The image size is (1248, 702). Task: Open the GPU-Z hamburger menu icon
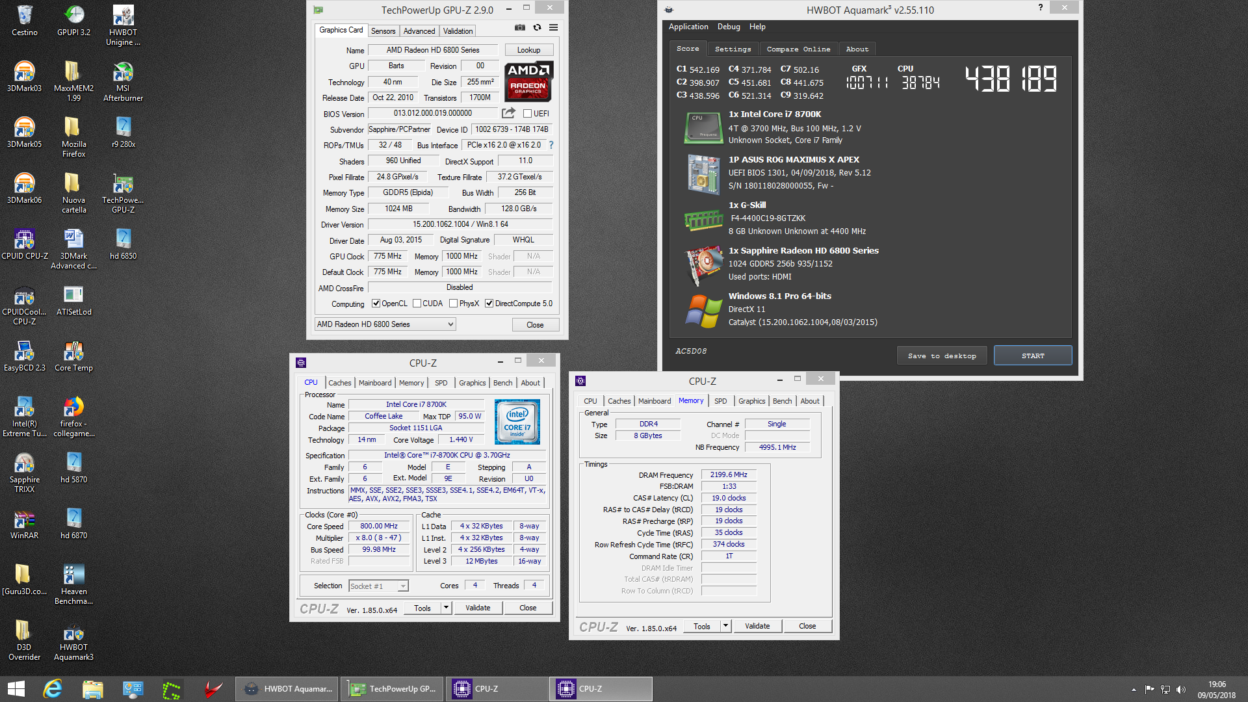[x=553, y=27]
